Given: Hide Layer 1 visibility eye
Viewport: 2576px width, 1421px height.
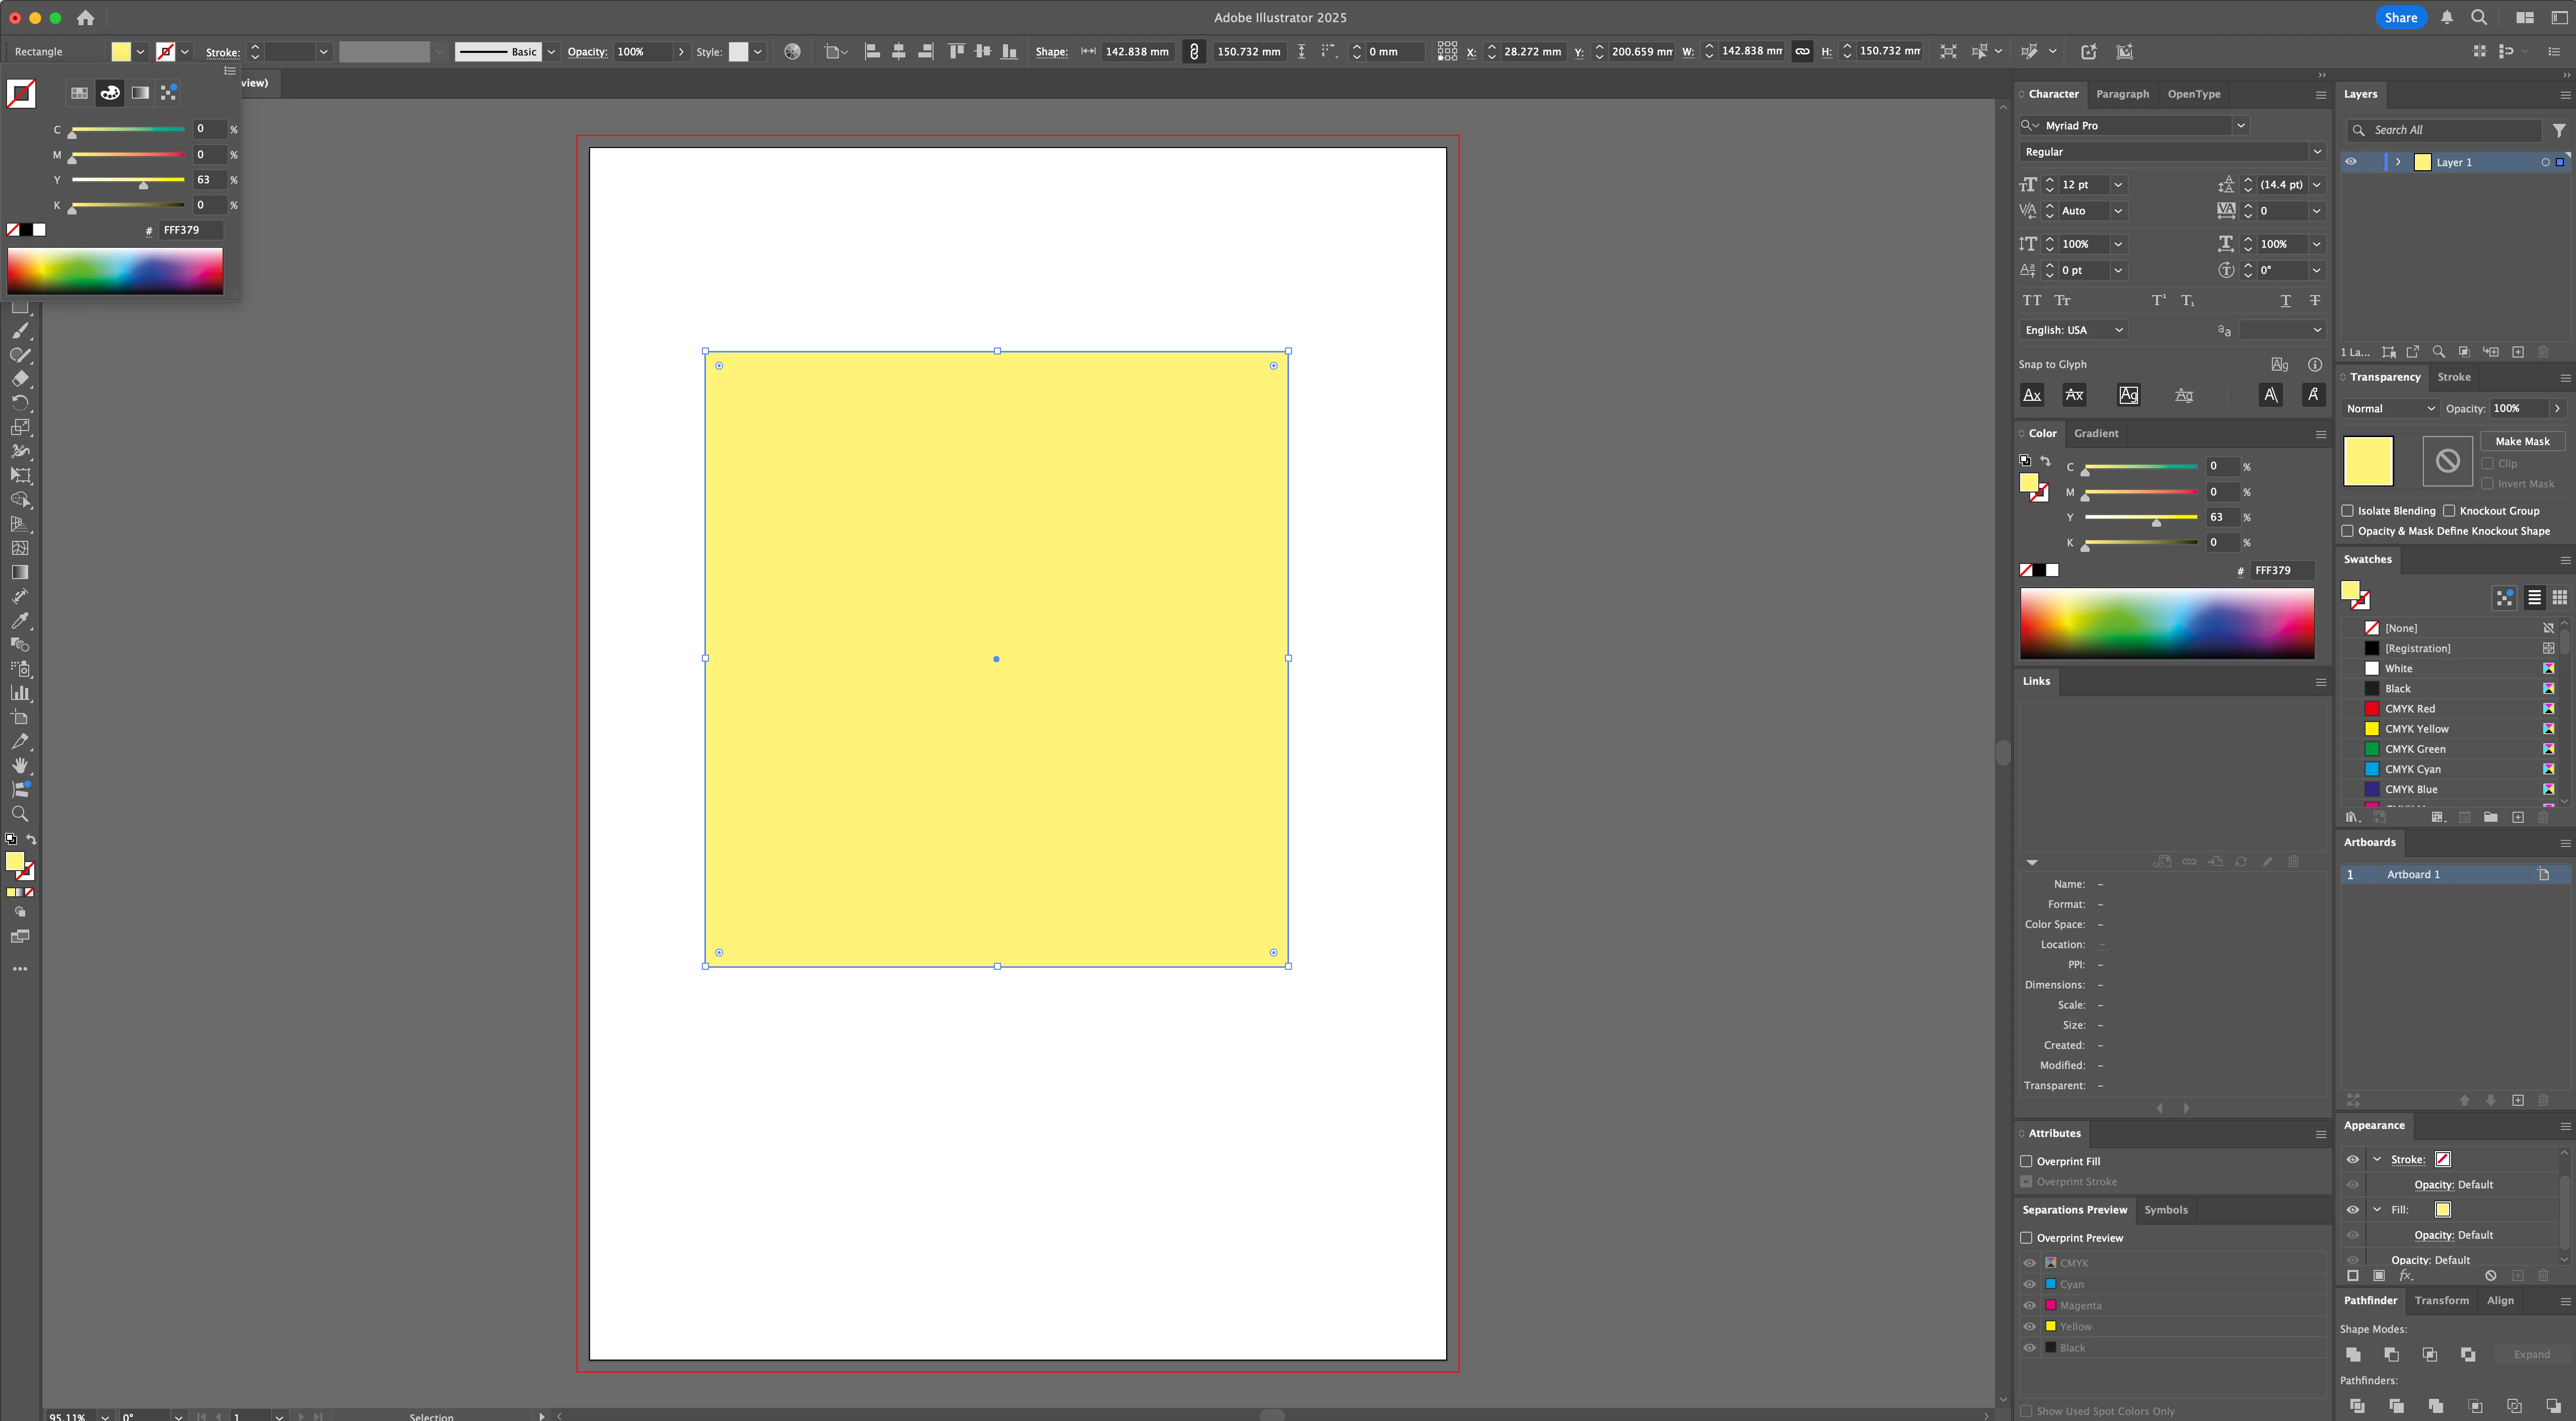Looking at the screenshot, I should 2351,162.
